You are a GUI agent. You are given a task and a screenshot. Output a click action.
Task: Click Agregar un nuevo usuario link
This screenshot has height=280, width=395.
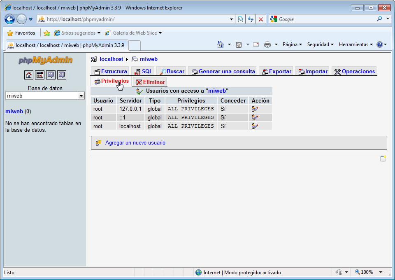coord(135,142)
